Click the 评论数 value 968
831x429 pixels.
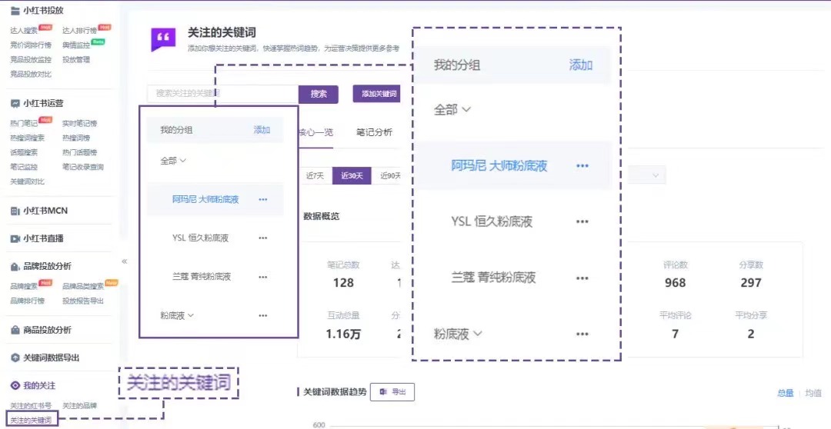[x=676, y=283]
